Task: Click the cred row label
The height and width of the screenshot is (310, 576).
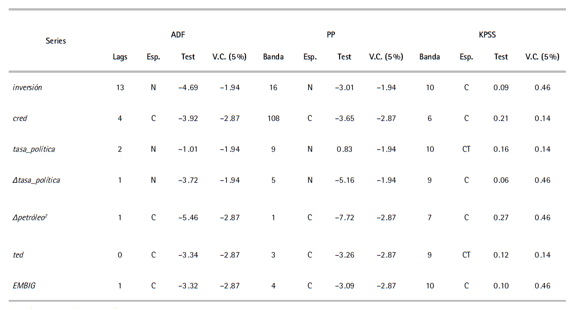Action: (20, 118)
